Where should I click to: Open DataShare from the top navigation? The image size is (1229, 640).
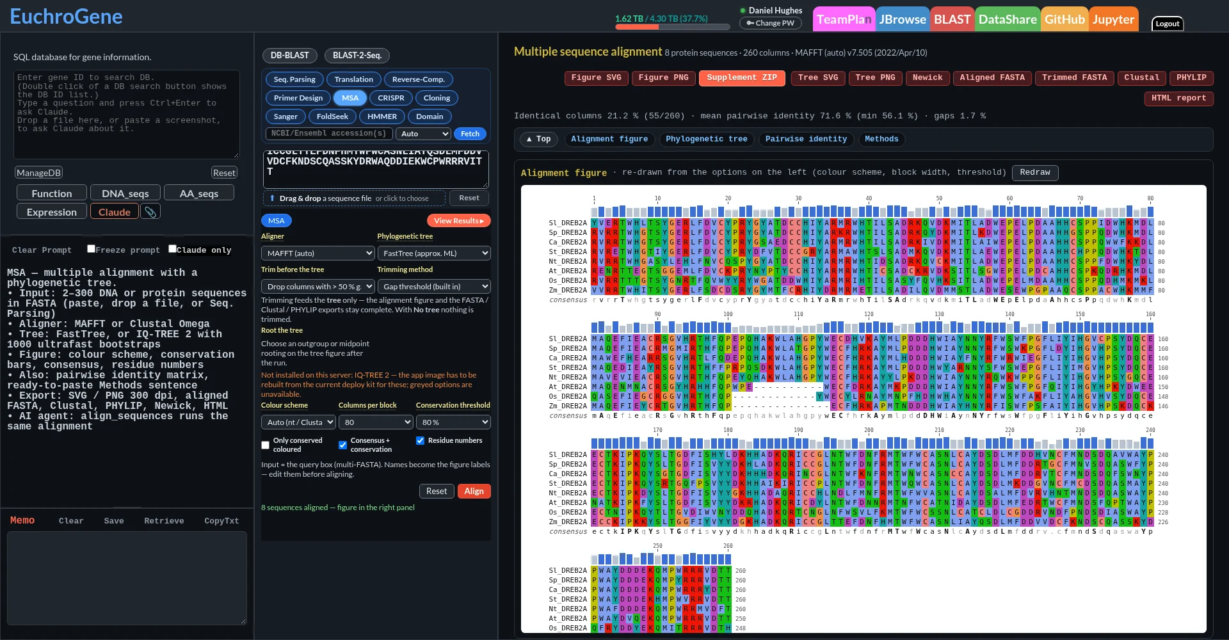pyautogui.click(x=1008, y=19)
